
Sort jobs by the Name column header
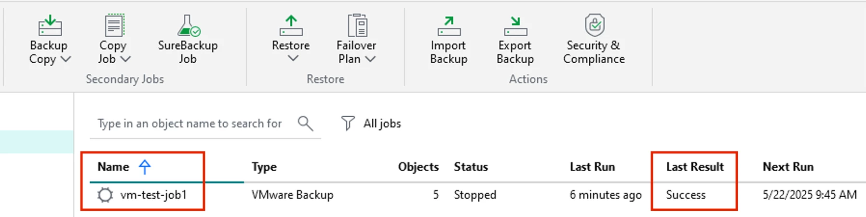[113, 167]
